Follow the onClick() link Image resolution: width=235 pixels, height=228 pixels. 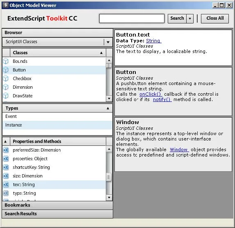(x=151, y=94)
